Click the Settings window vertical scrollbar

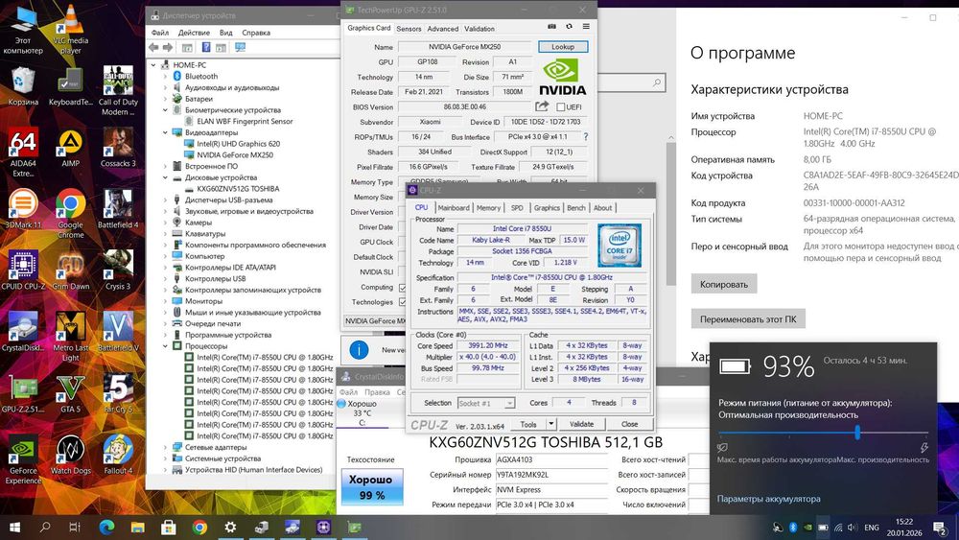click(671, 214)
